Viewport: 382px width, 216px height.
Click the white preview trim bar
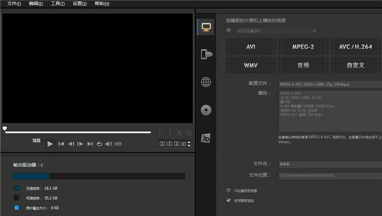point(78,132)
